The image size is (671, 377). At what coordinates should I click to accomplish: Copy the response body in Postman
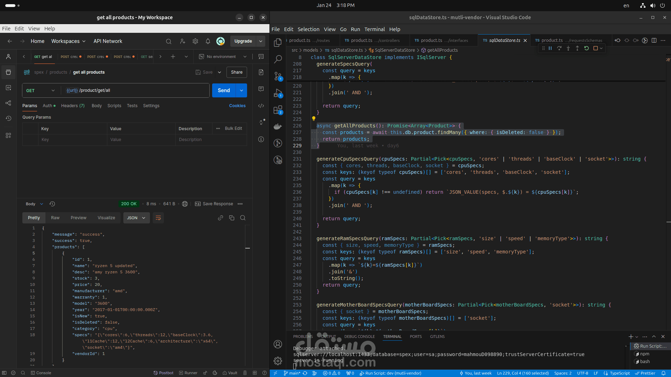coord(232,218)
